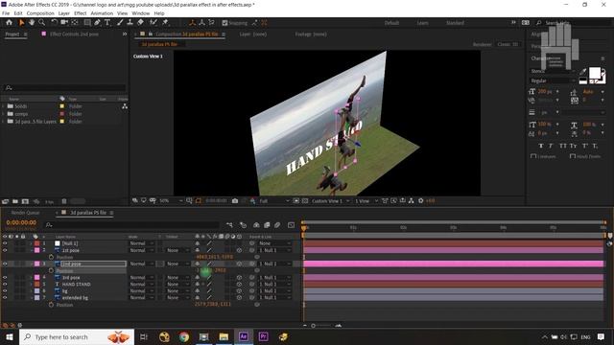Image resolution: width=614 pixels, height=345 pixels.
Task: Toggle the Position stopwatch under extended bg
Action: click(x=51, y=305)
